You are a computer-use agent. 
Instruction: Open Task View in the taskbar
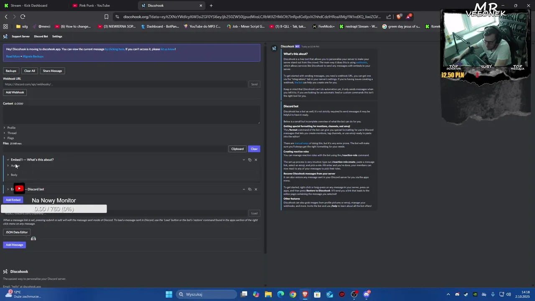244,294
